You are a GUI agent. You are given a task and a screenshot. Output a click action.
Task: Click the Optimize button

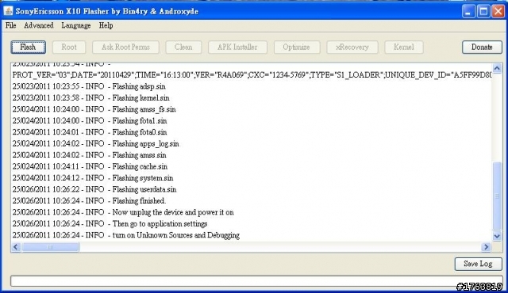tap(296, 48)
